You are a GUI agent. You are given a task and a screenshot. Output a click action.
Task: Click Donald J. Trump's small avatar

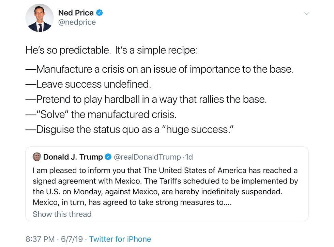pyautogui.click(x=37, y=157)
